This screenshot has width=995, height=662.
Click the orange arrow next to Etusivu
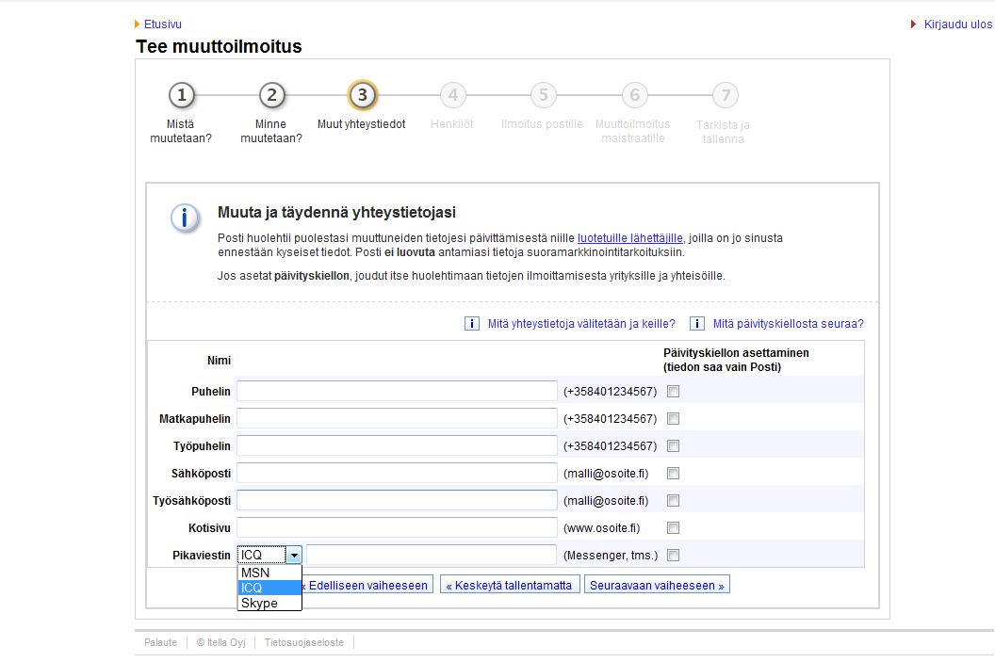coord(138,24)
